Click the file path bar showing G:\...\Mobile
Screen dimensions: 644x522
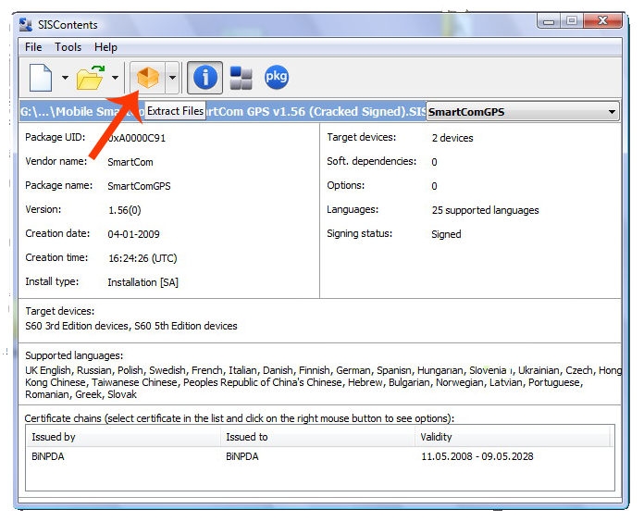pyautogui.click(x=223, y=112)
